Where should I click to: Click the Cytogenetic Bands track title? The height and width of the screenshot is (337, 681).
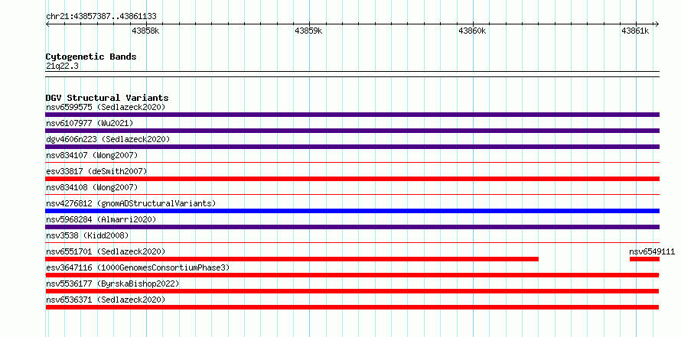(x=91, y=57)
